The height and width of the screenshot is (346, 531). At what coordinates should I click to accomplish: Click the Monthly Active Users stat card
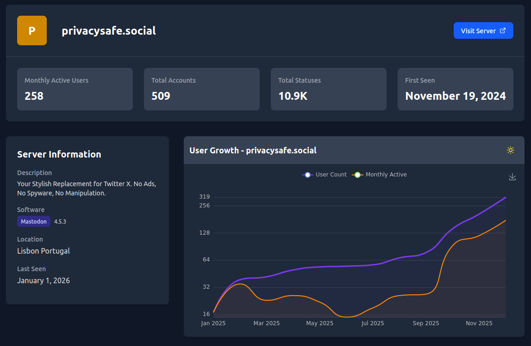75,89
